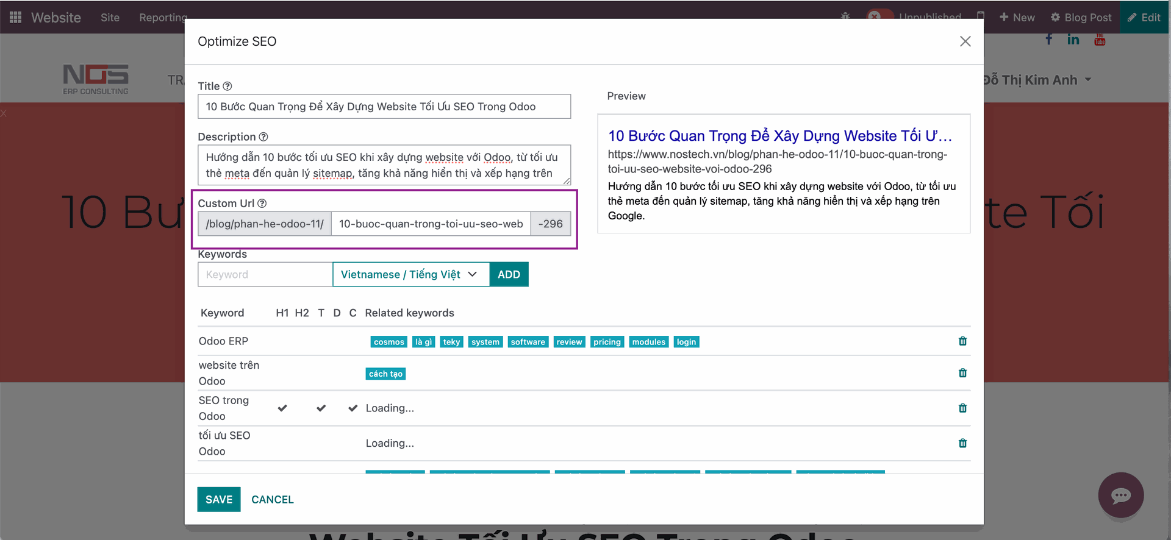
Task: Click the Edit button in top bar
Action: 1144,17
